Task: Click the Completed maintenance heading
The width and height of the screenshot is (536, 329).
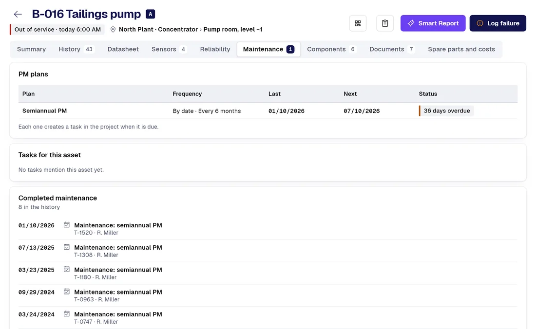Action: (x=58, y=198)
